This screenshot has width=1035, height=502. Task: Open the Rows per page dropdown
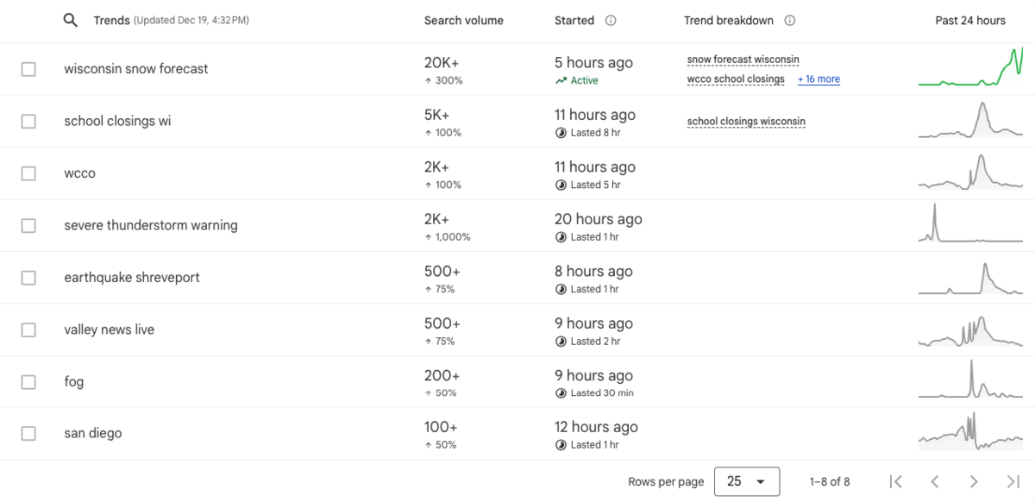point(746,481)
